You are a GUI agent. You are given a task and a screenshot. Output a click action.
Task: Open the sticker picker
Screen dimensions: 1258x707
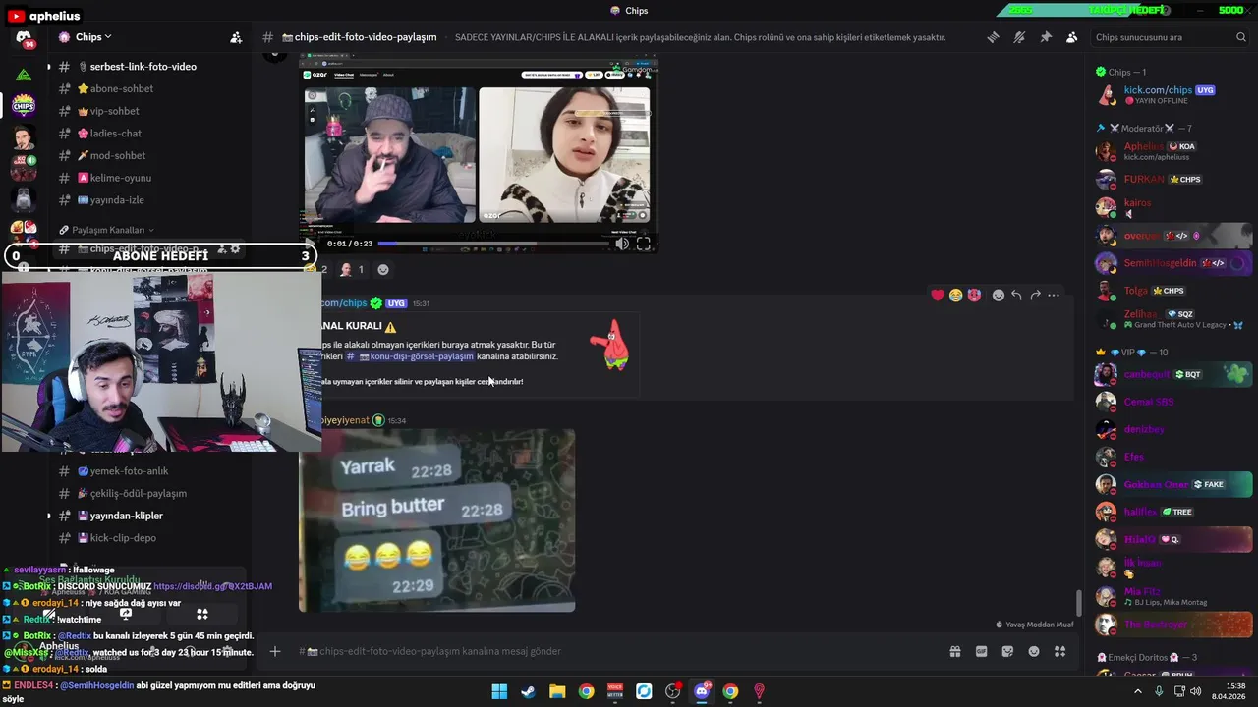pyautogui.click(x=1007, y=651)
